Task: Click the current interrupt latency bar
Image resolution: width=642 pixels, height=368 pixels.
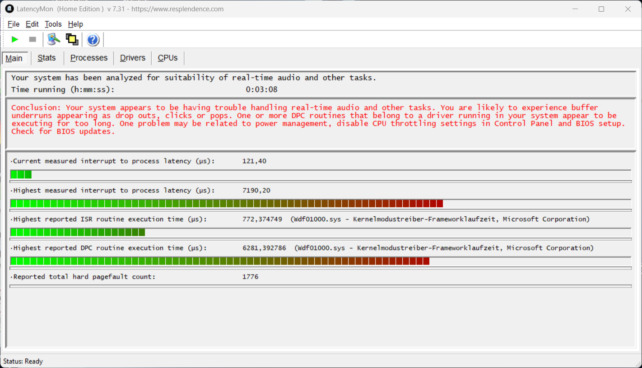Action: tap(320, 174)
